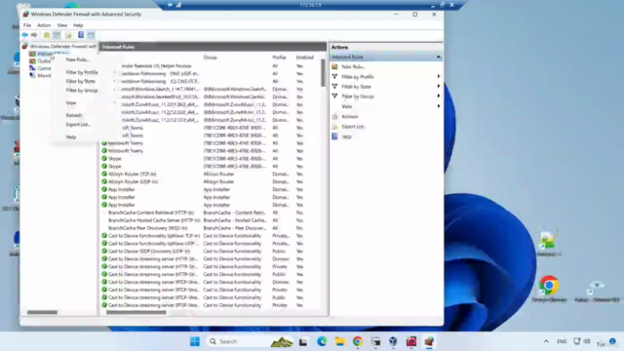
Task: Click the Export List toolbar icon
Action: (68, 35)
